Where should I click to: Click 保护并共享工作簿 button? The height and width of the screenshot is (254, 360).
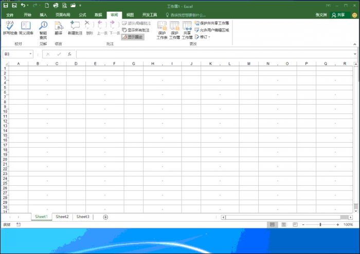pyautogui.click(x=212, y=23)
